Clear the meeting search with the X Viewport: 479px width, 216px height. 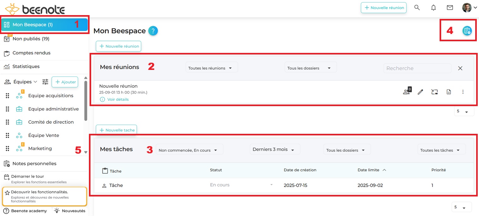[460, 68]
